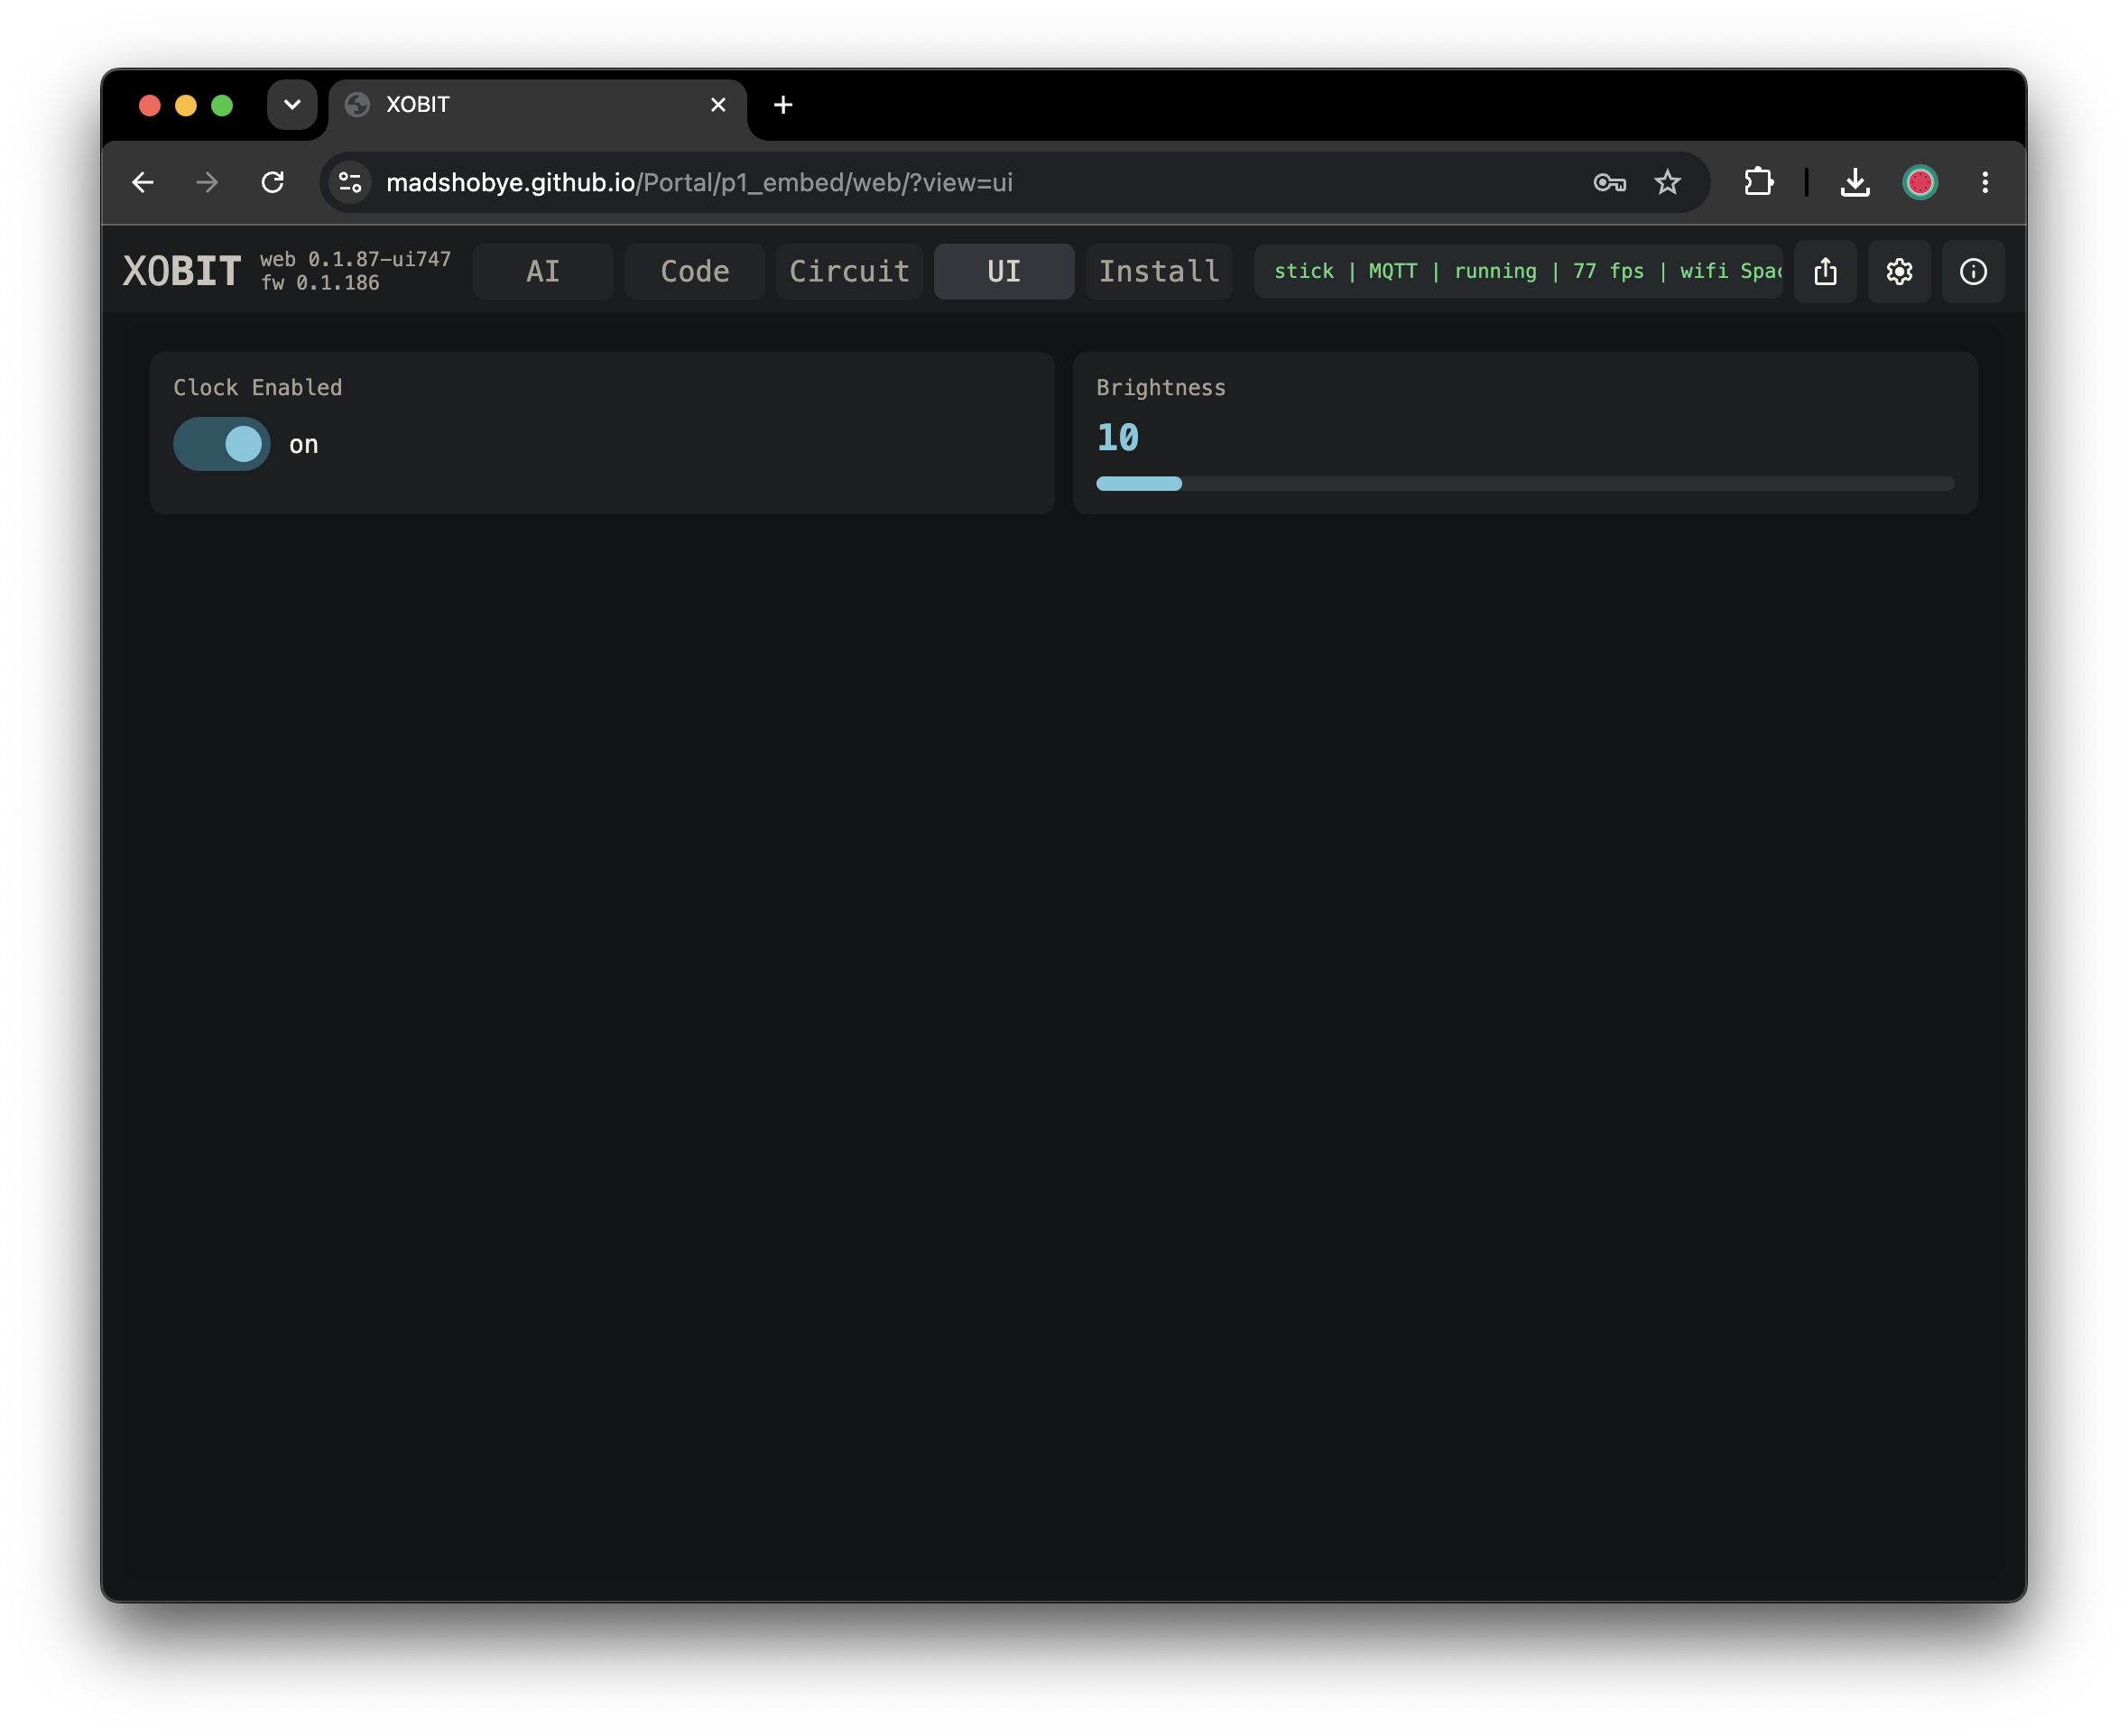Click the Brightness value 10
Screen dimensions: 2128x1736
click(1118, 438)
